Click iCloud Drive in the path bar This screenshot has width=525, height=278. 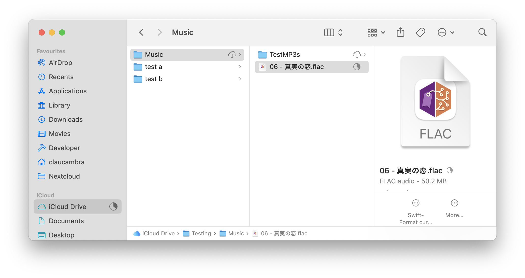pyautogui.click(x=154, y=233)
